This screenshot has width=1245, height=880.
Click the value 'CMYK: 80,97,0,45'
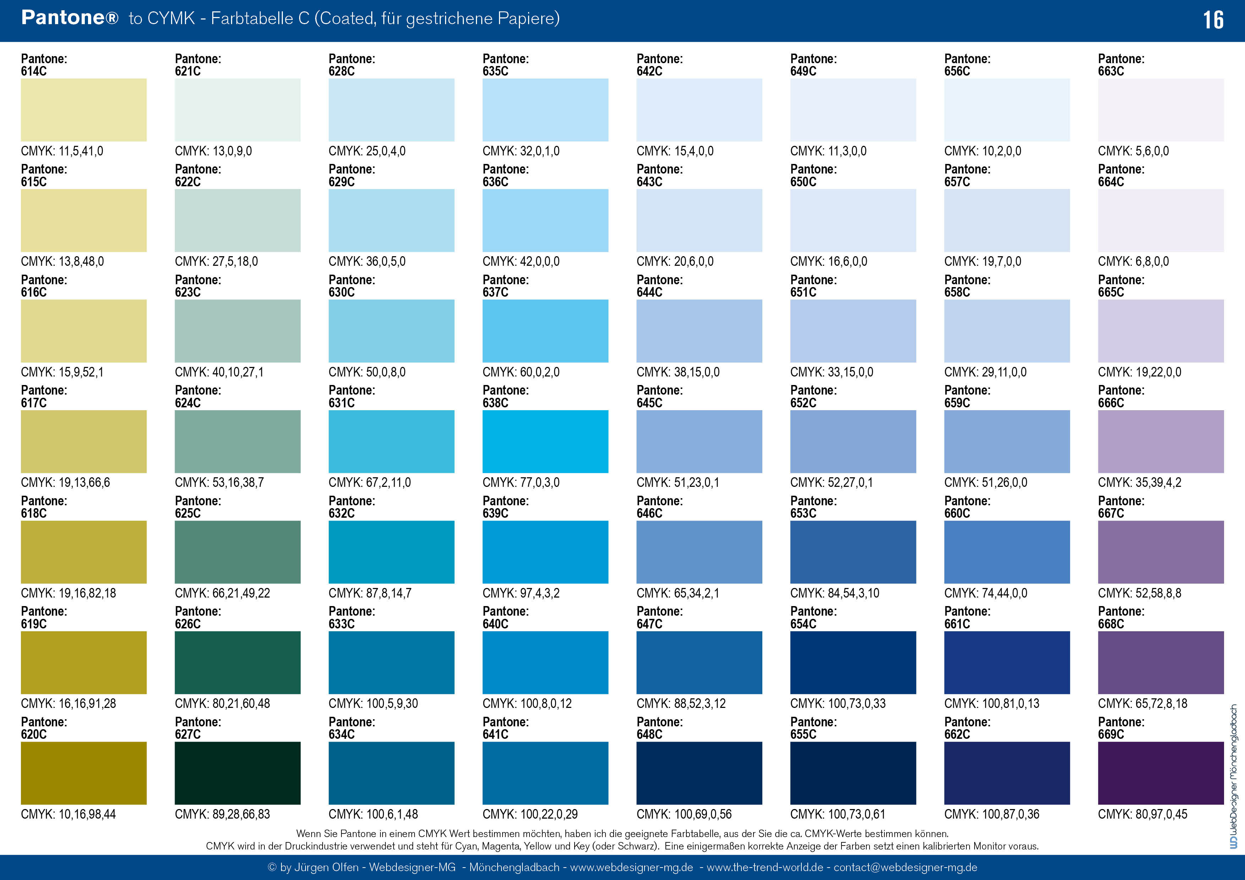[1142, 814]
